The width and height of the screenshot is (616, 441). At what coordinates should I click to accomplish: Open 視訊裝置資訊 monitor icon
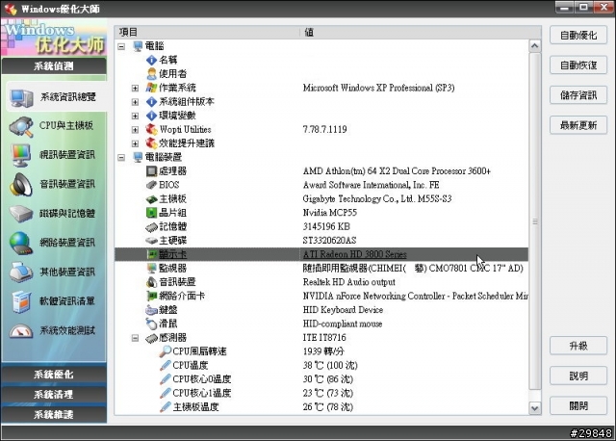click(x=21, y=155)
